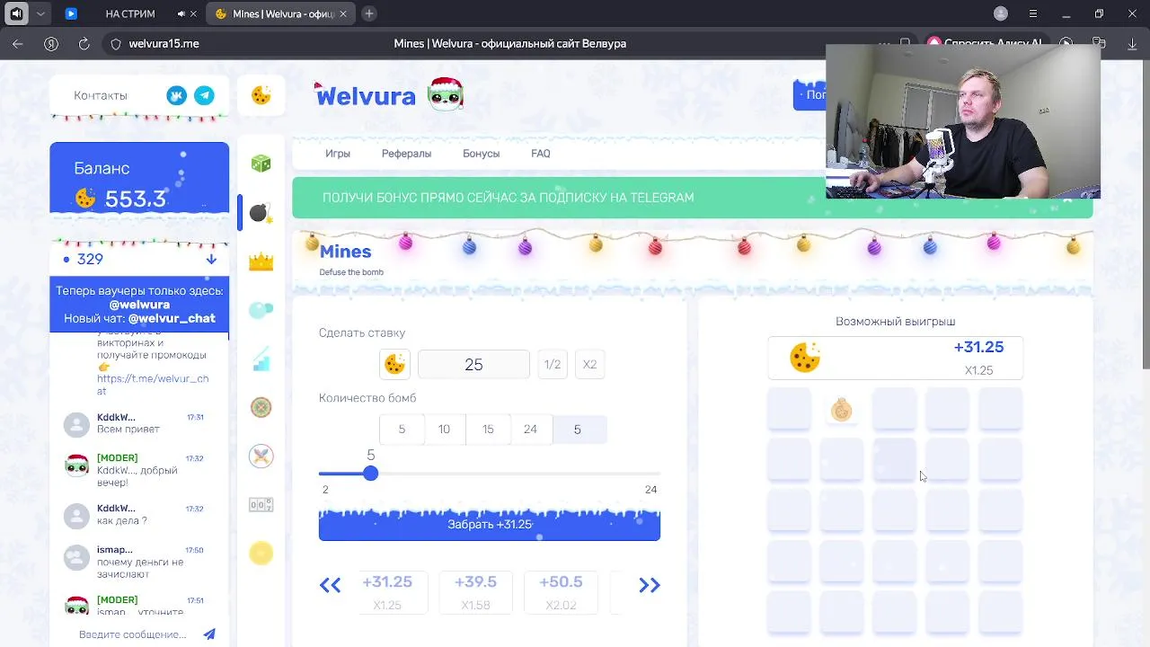Open the browser tab list dropdown
1150x647 pixels.
[x=40, y=13]
